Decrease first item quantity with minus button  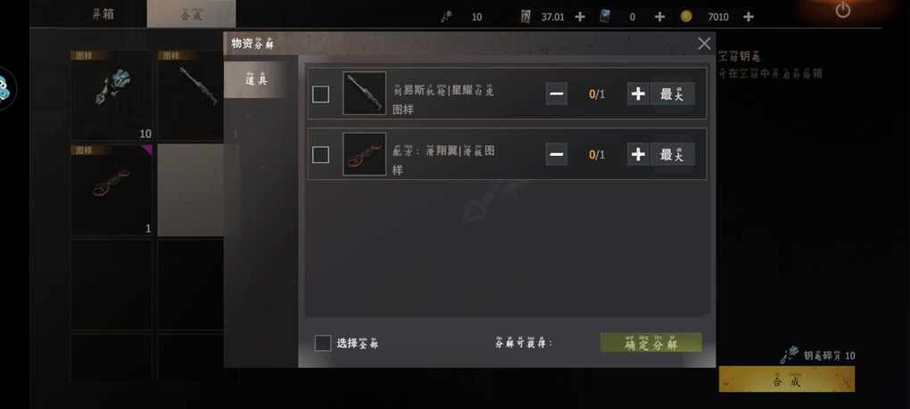coord(557,94)
